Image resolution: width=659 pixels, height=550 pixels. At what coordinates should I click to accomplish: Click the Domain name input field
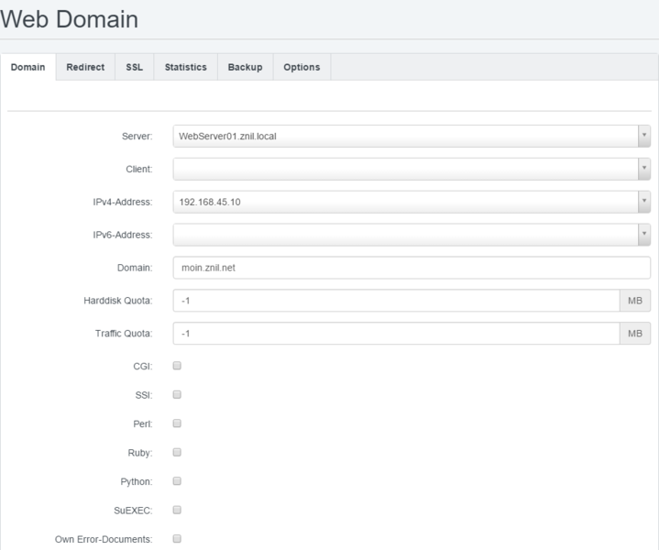411,268
